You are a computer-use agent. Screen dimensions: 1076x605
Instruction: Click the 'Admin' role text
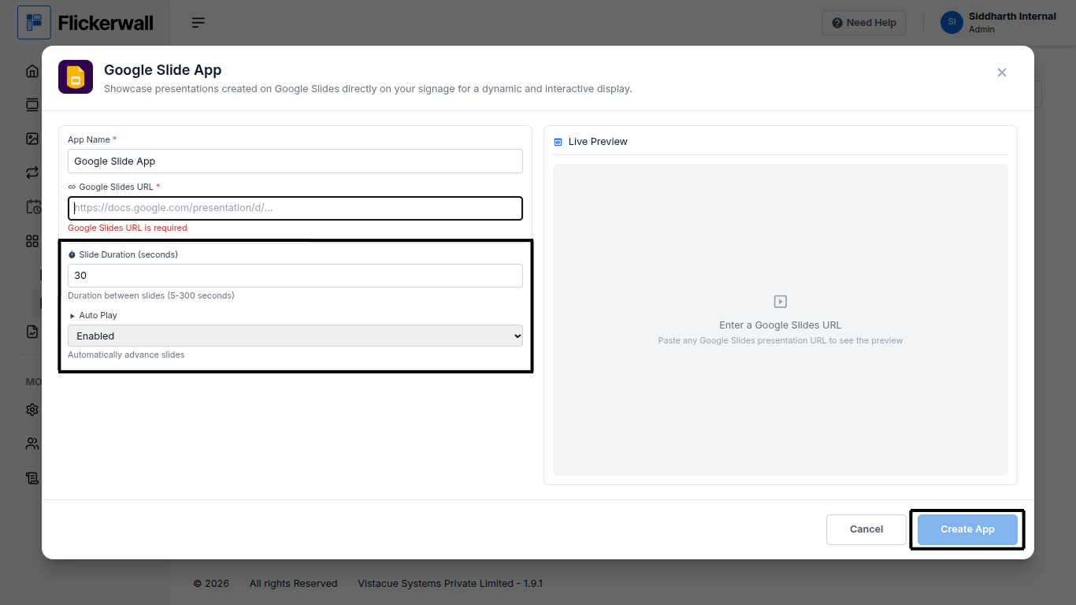[981, 29]
